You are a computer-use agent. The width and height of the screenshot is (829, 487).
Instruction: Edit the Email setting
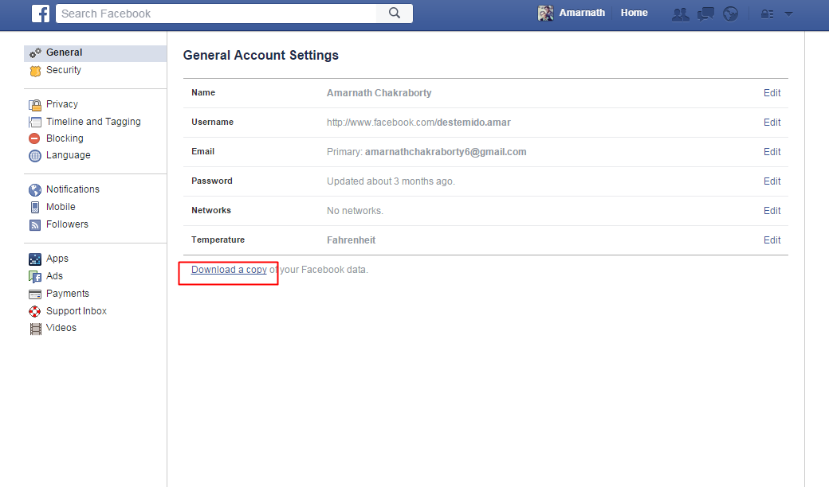pos(772,152)
